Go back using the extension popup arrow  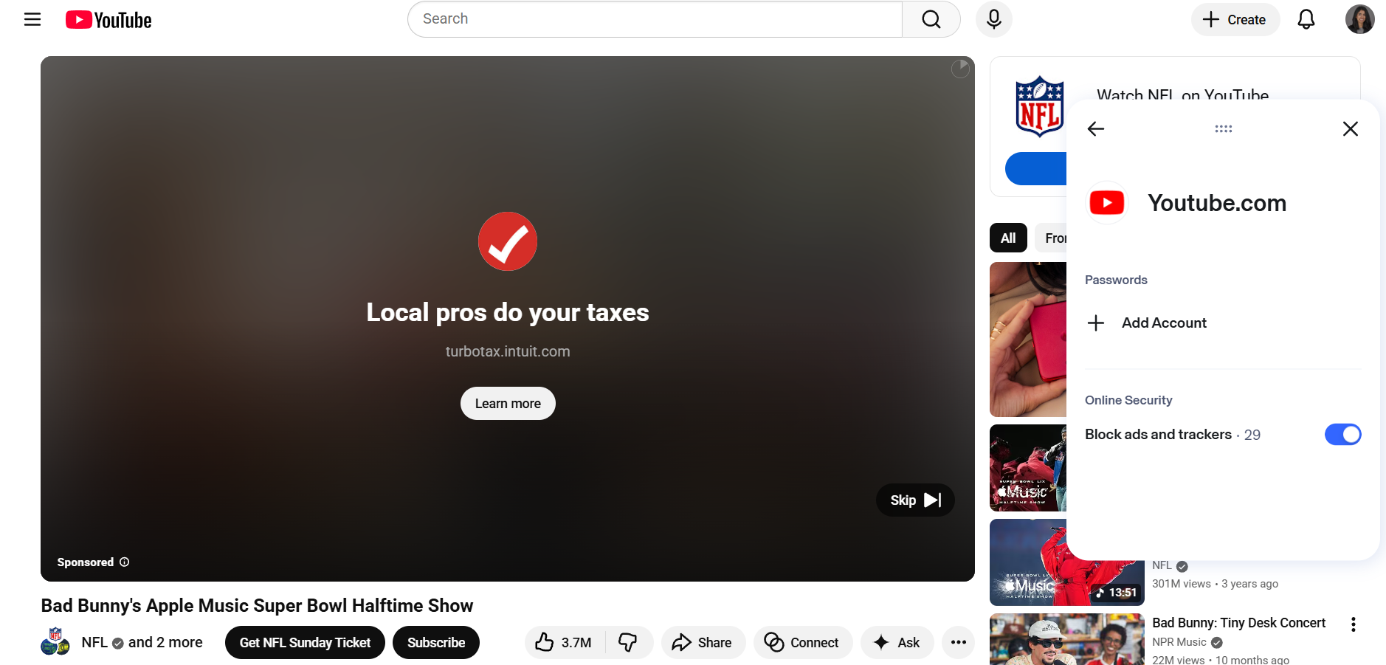coord(1096,128)
